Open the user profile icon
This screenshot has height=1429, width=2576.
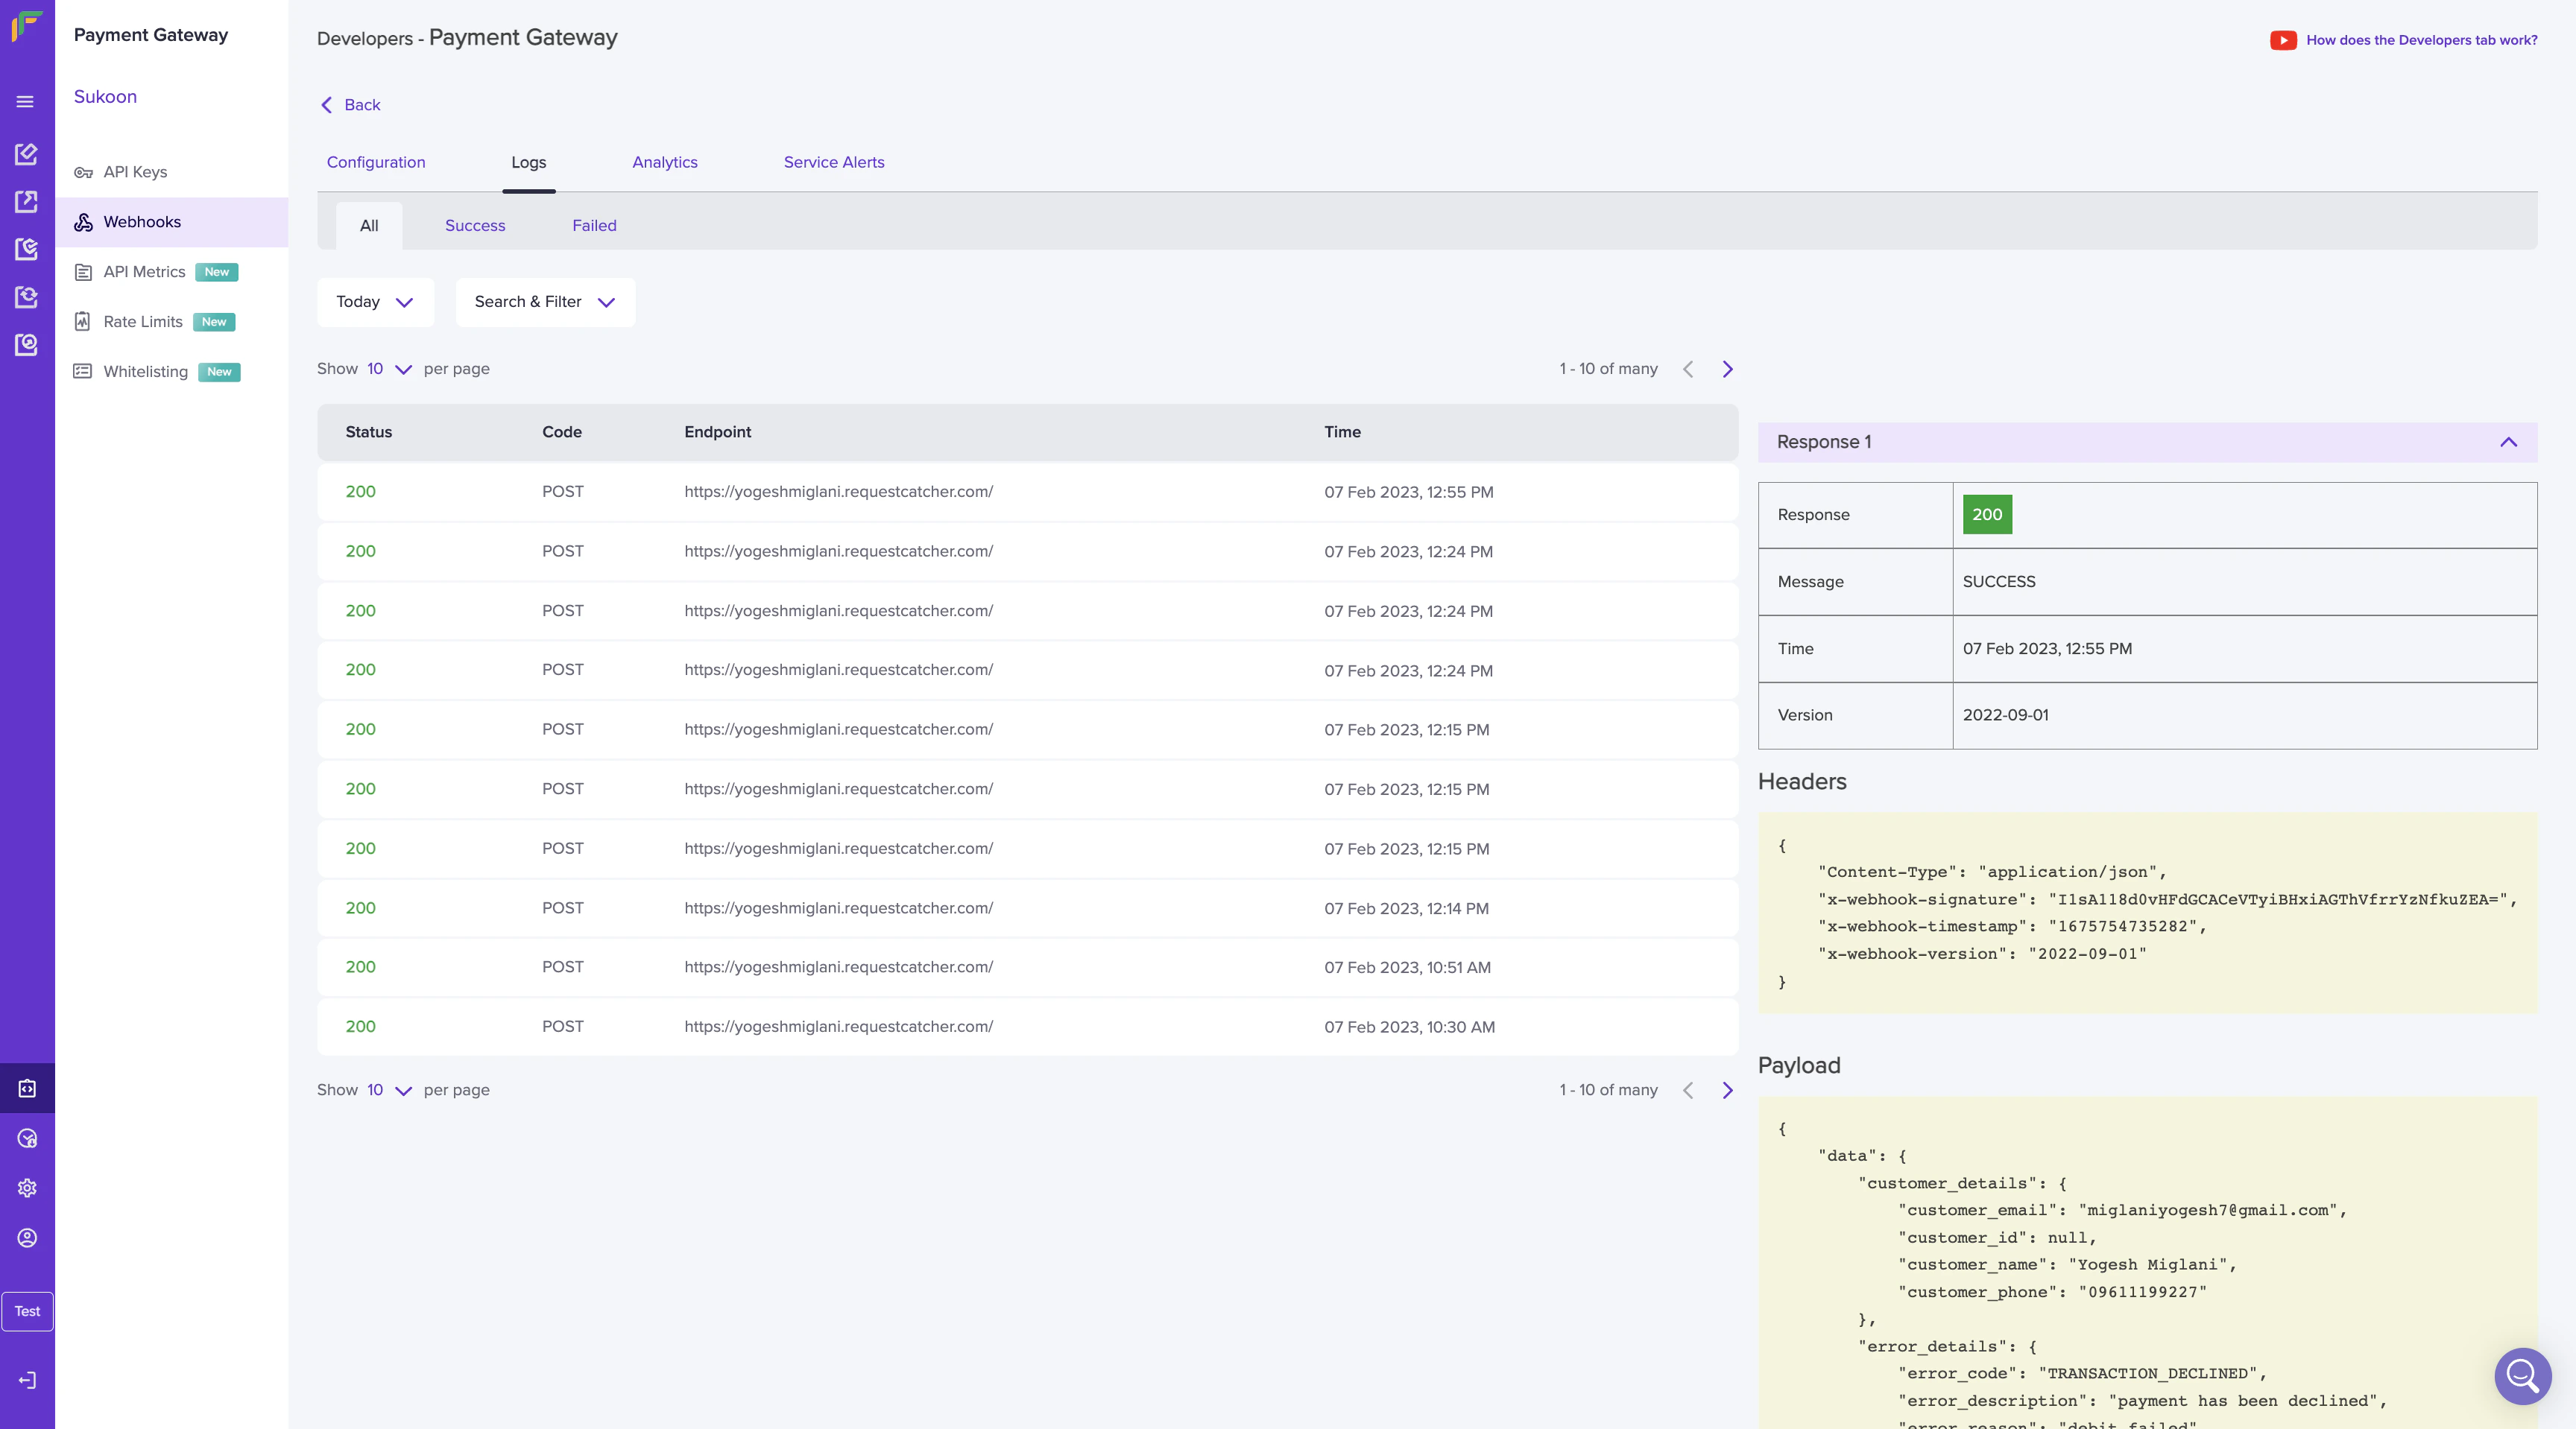[x=27, y=1238]
